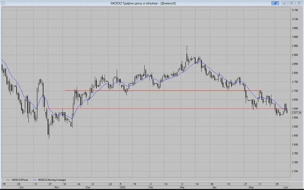This screenshot has height=190, width=304.
Task: Maximize the IMOEX2 chart window
Action: [x=292, y=3]
